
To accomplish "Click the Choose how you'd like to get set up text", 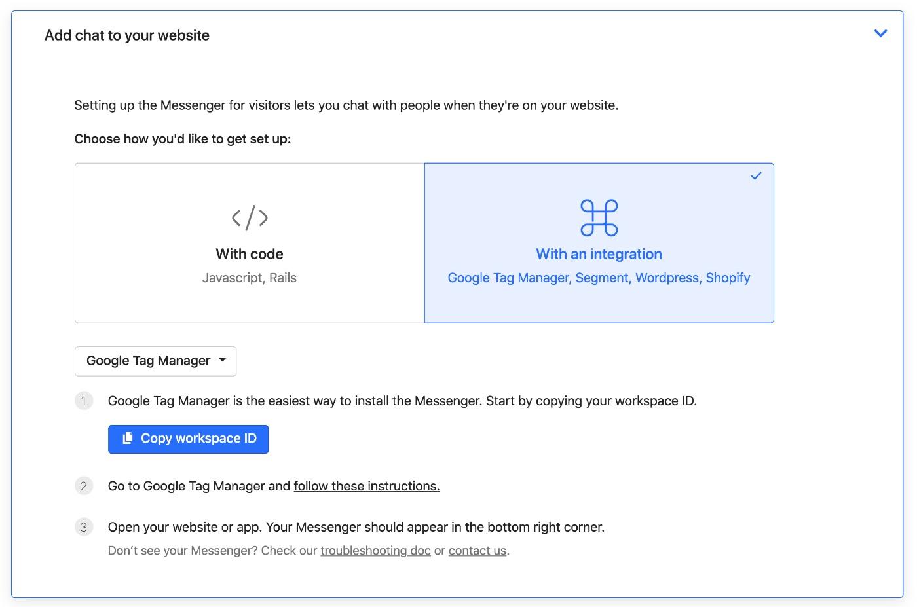I will coord(183,139).
